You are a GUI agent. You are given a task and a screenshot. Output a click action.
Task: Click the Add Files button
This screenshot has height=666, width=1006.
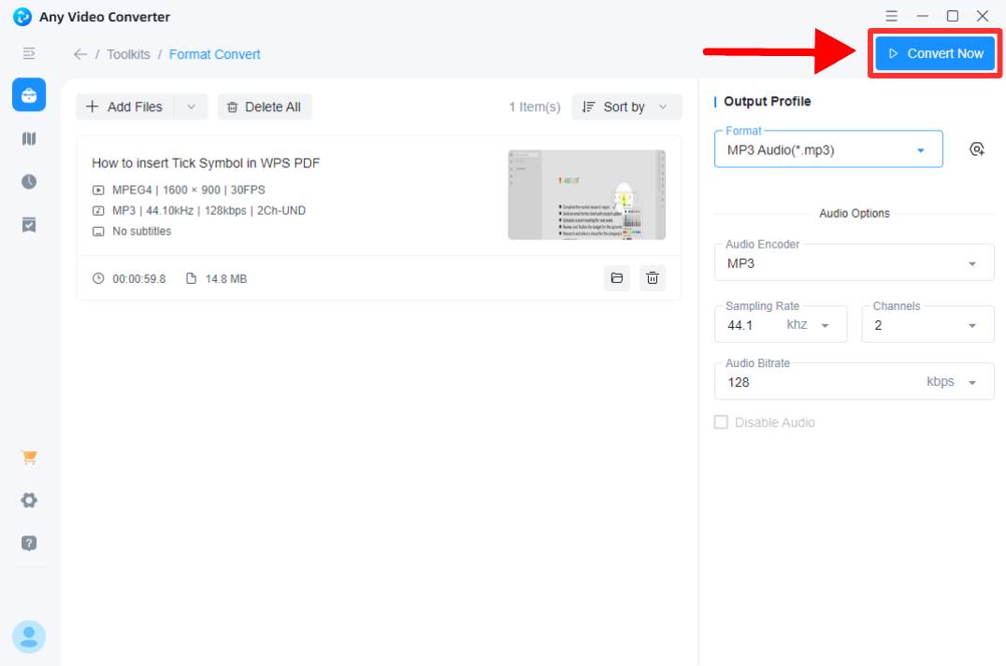click(125, 107)
